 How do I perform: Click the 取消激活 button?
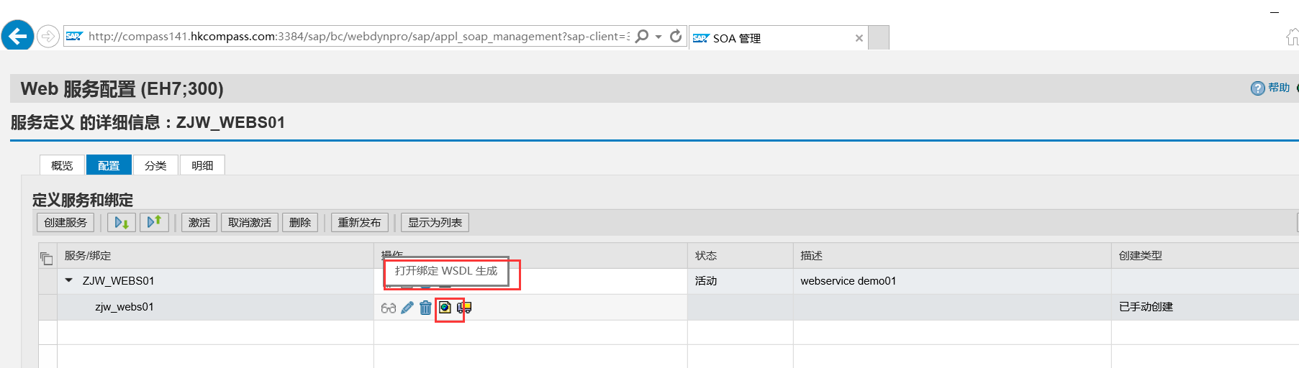(250, 223)
